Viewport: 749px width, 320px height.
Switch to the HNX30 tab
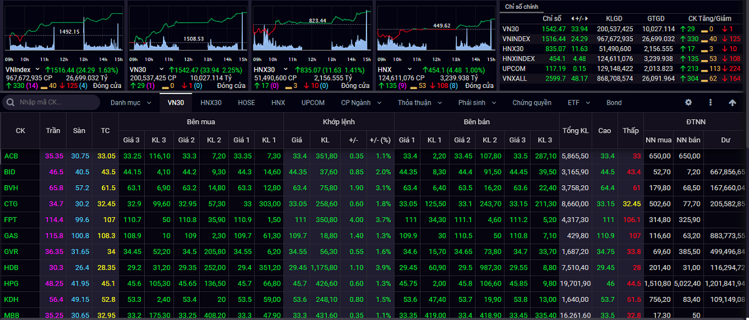click(x=211, y=102)
